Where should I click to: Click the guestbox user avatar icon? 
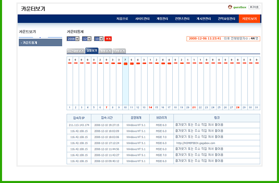pos(230,7)
